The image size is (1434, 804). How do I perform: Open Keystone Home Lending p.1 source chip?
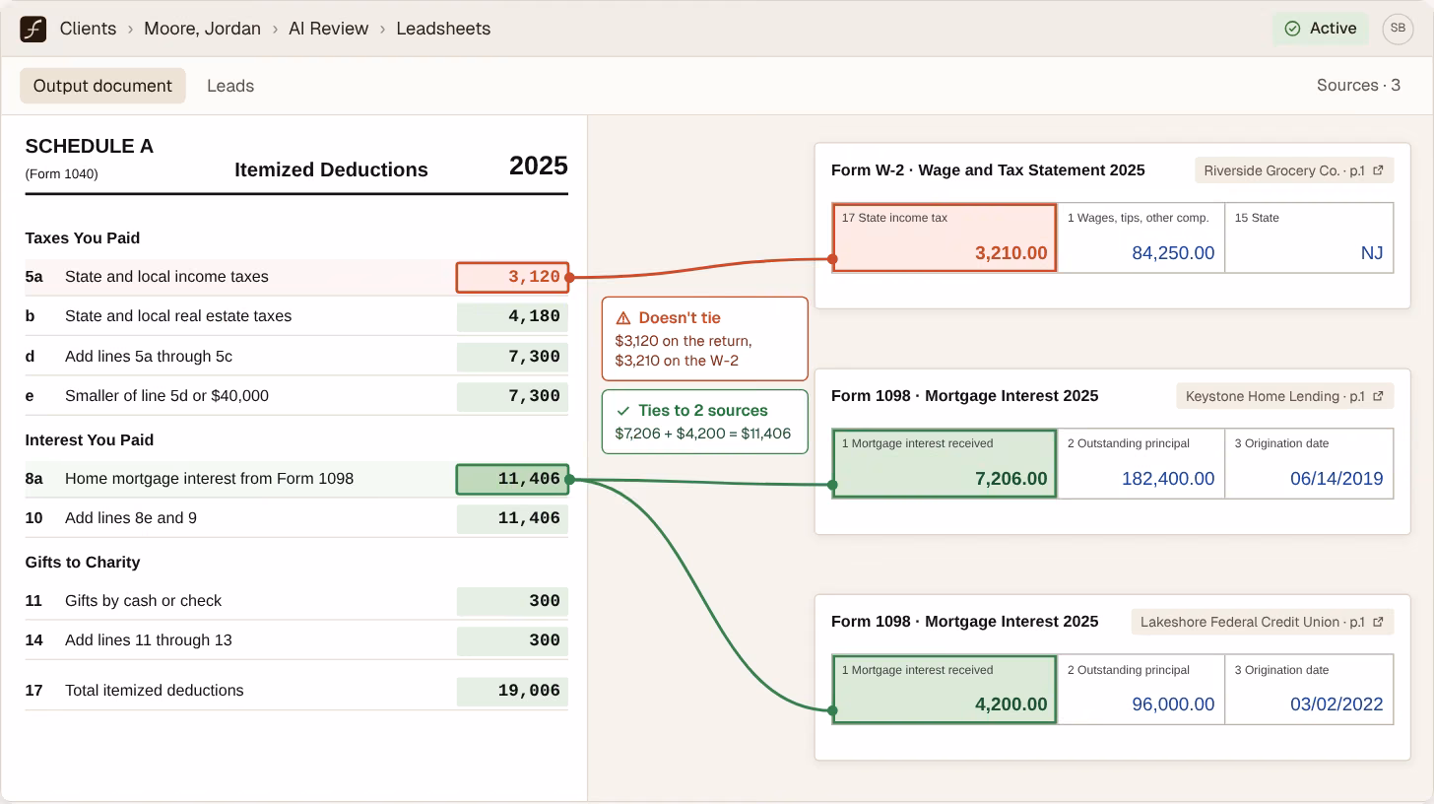1285,396
